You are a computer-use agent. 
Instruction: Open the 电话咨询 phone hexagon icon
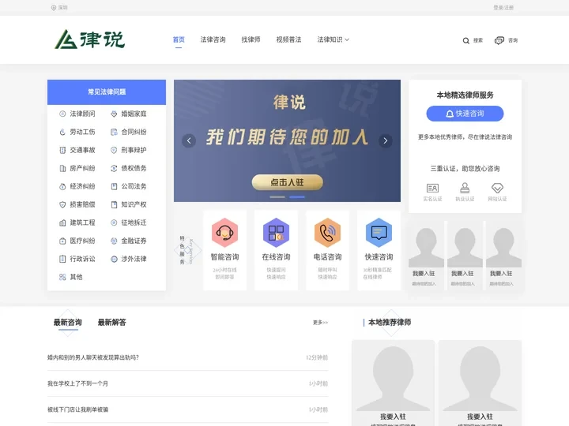pyautogui.click(x=327, y=232)
